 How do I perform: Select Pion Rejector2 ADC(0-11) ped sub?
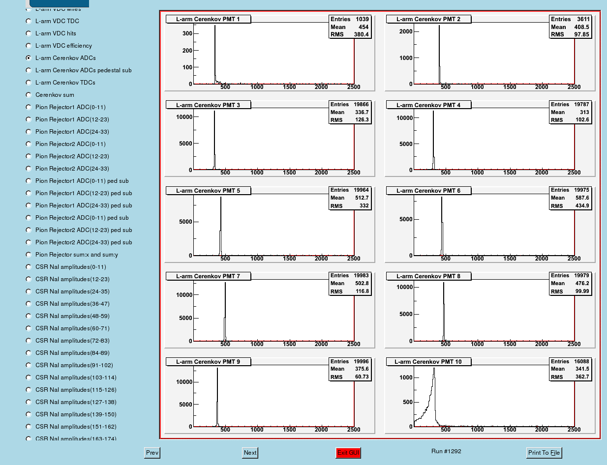pyautogui.click(x=29, y=218)
